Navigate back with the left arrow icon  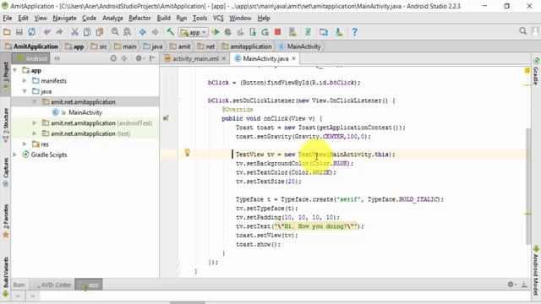(143, 32)
